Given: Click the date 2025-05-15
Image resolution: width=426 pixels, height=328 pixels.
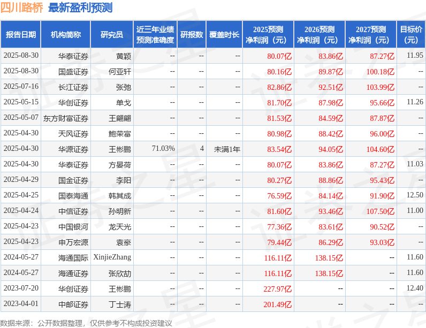Looking at the screenshot, I should (21, 102).
